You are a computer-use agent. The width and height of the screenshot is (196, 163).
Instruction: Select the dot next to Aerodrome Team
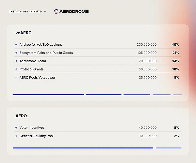tap(16, 61)
